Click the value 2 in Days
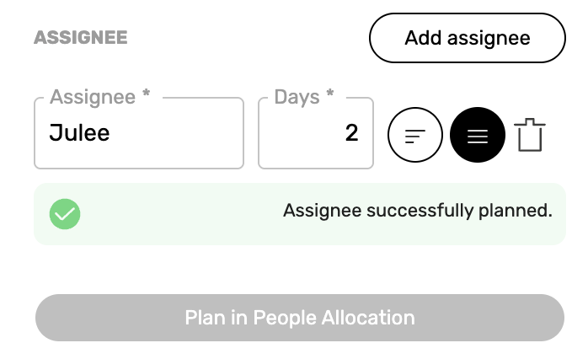Screen dimensions: 588x359 (x=352, y=133)
